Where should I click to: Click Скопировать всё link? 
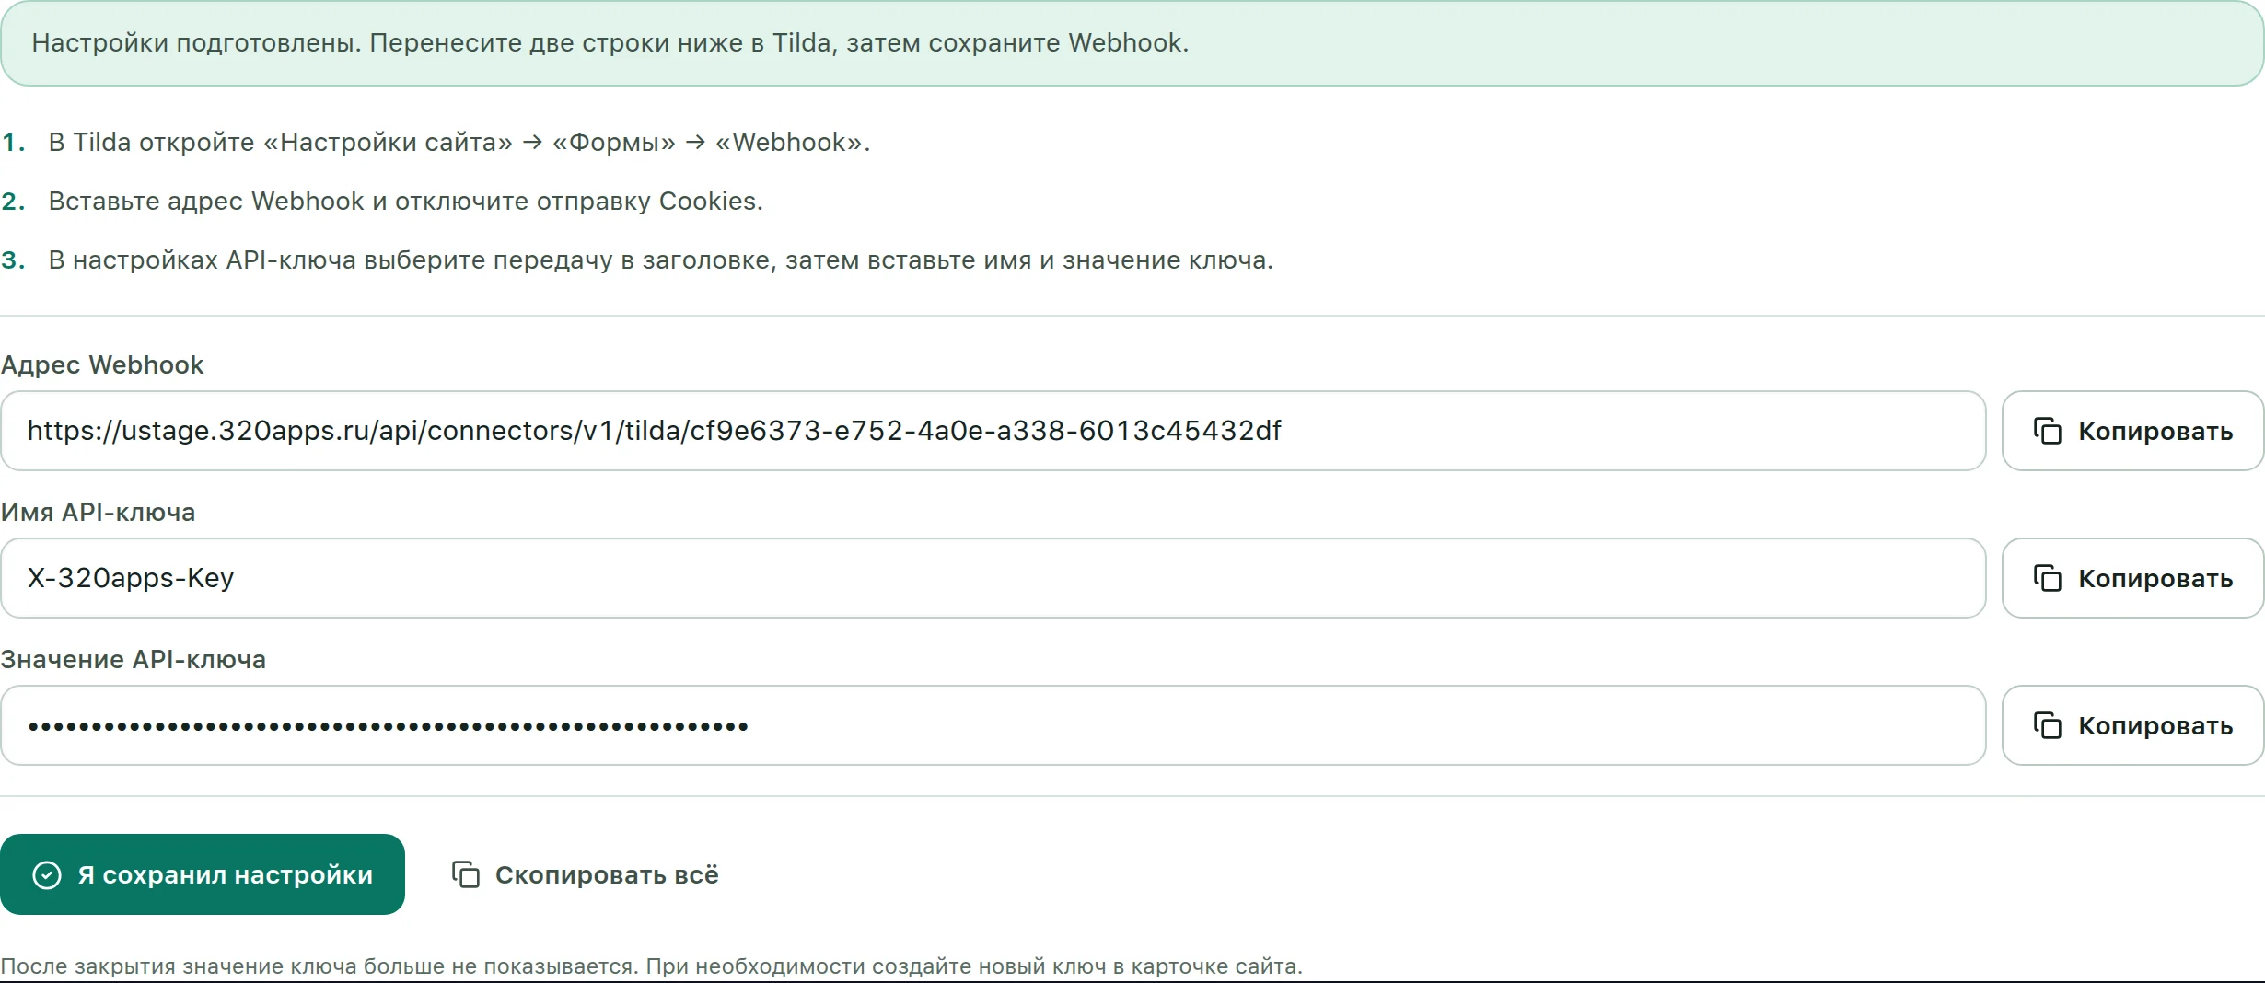click(585, 874)
